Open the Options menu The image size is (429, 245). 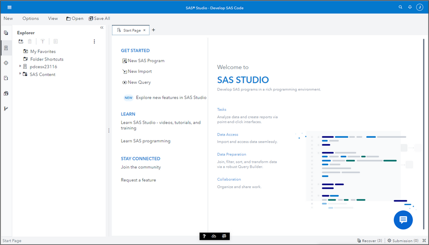pyautogui.click(x=30, y=18)
